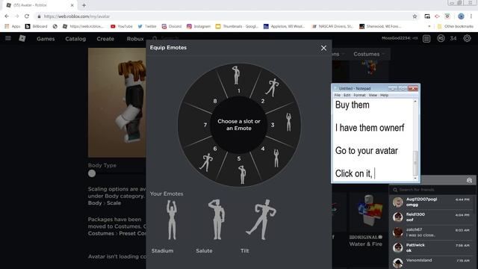Choose the Salute emote
The image size is (478, 269).
point(216,226)
